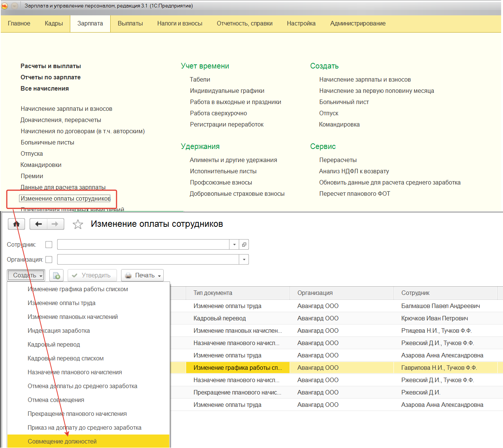The height and width of the screenshot is (448, 503).
Task: Open the round menu button in title bar
Action: click(15, 6)
